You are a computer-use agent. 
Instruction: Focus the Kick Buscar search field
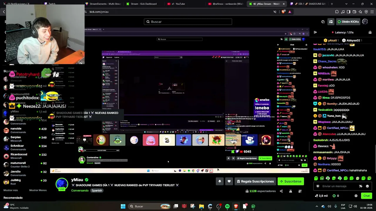coord(188,22)
